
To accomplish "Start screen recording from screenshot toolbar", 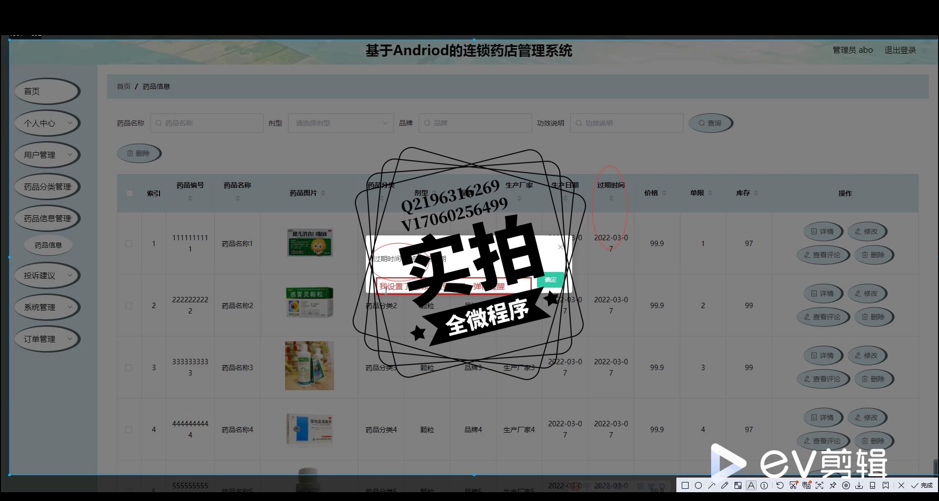I will (x=846, y=485).
